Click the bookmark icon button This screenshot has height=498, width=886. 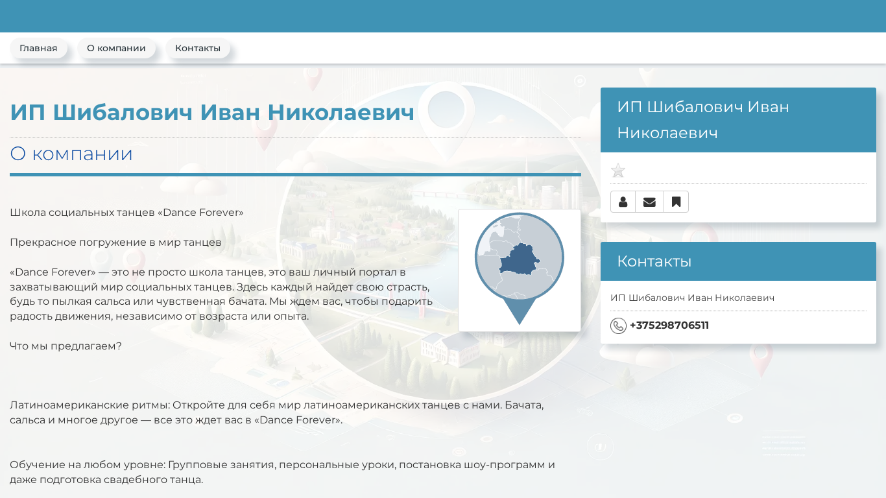click(x=676, y=202)
